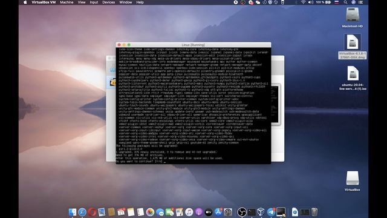The width and height of the screenshot is (387, 218).
Task: Open the Apple menu
Action: [x=25, y=2]
